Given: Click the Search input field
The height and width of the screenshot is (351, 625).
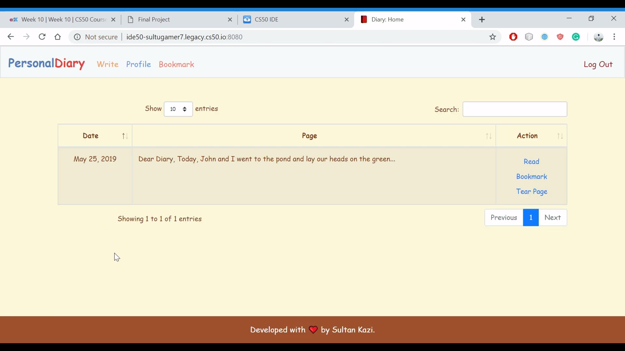Looking at the screenshot, I should pyautogui.click(x=515, y=109).
